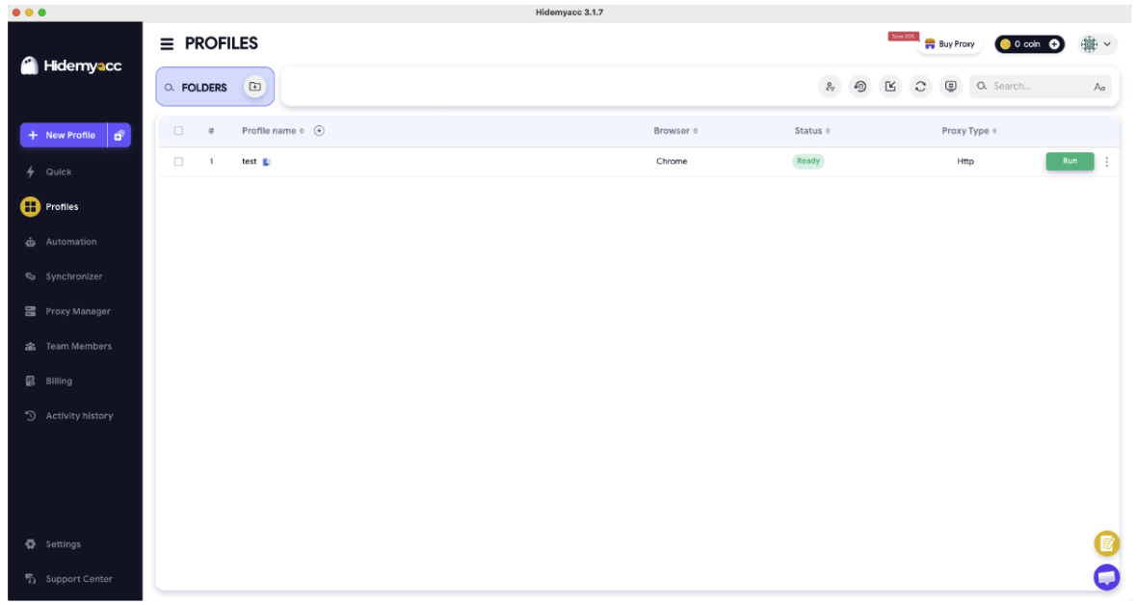Click the user avatar picture
Image resolution: width=1137 pixels, height=605 pixels.
coord(1089,44)
